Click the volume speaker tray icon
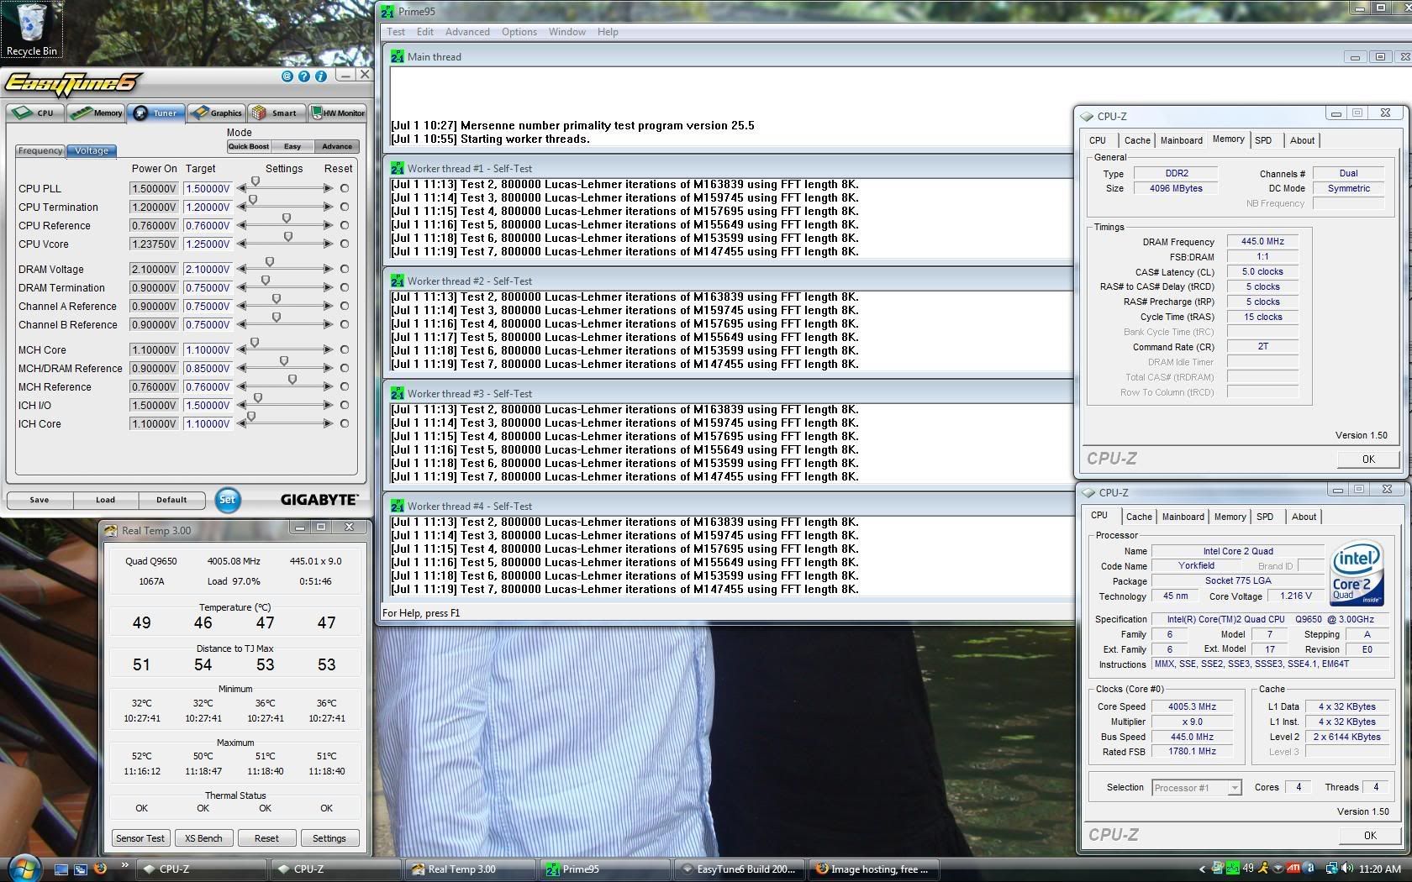1412x882 pixels. (1347, 869)
